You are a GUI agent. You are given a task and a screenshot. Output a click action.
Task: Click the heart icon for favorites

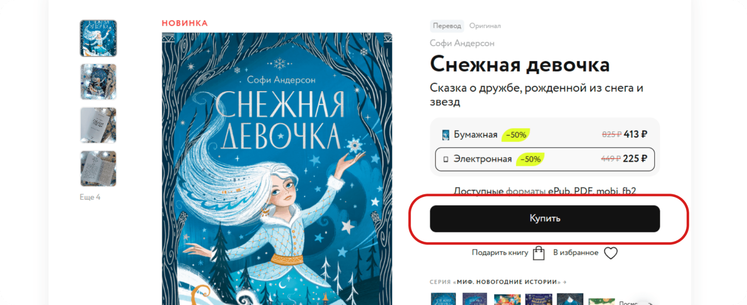pyautogui.click(x=611, y=253)
